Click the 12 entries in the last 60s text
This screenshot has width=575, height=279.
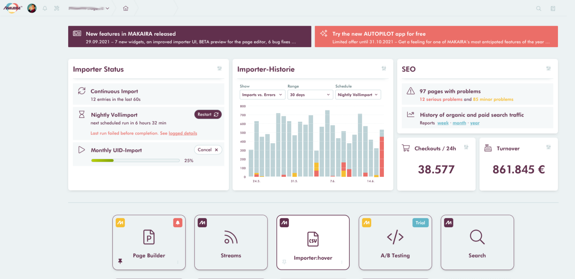tap(115, 99)
